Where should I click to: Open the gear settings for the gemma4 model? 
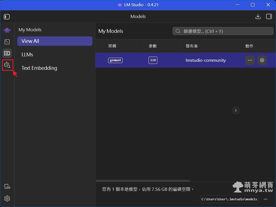[x=262, y=60]
